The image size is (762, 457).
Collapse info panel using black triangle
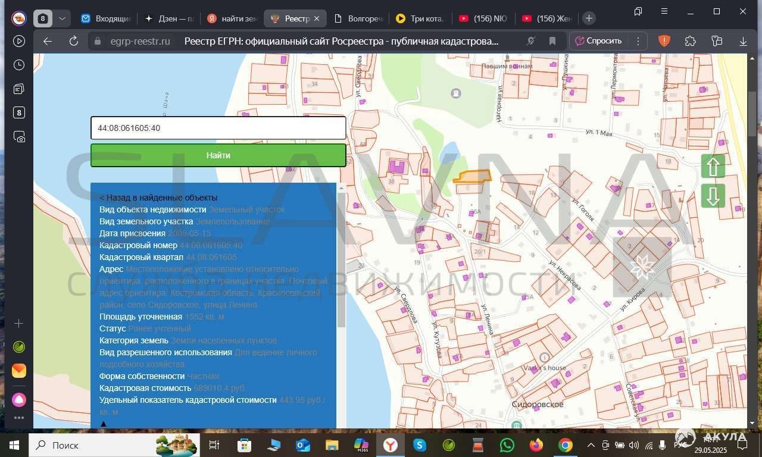coord(103,424)
